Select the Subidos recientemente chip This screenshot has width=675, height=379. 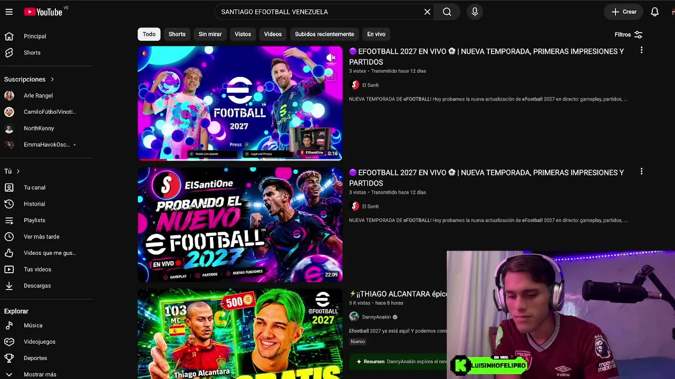point(324,34)
